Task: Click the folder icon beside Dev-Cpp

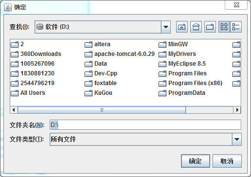Action: pyautogui.click(x=89, y=73)
